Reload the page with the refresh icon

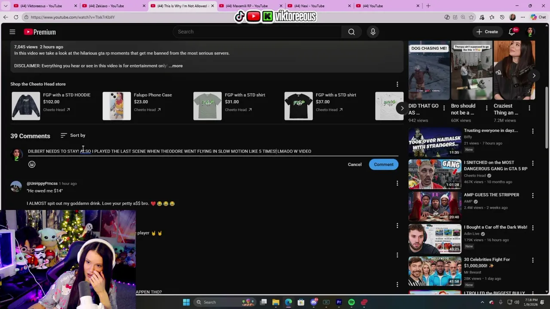pos(16,17)
